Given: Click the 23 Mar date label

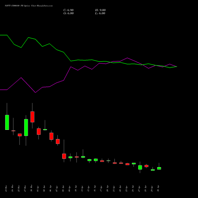Looking at the screenshot, I should point(6,188).
